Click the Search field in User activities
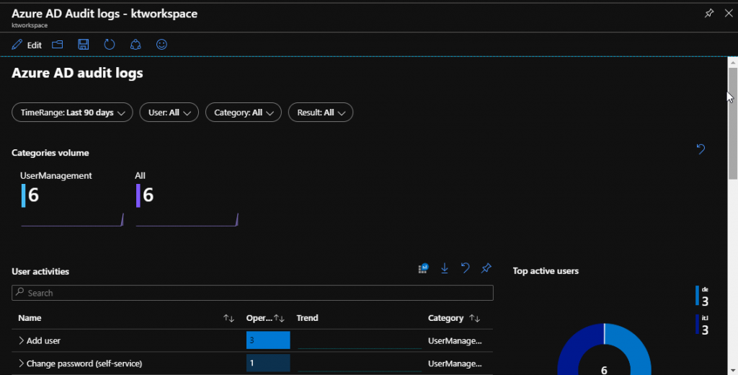Screen dimensions: 738x375 [252, 293]
